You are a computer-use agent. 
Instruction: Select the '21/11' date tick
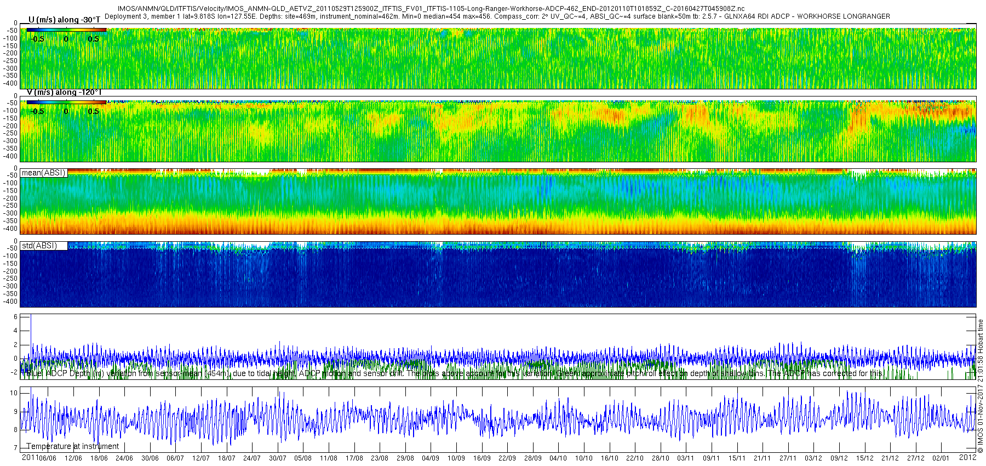click(x=763, y=458)
